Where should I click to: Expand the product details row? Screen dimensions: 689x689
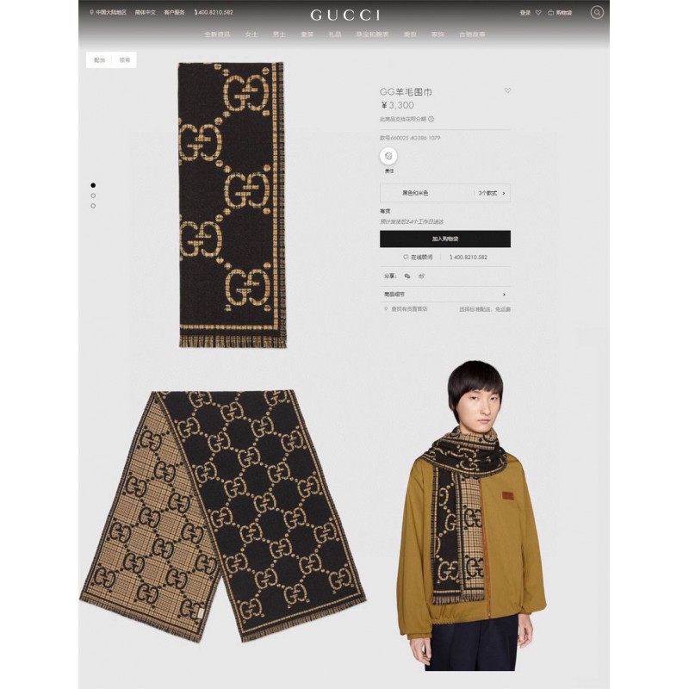445,295
